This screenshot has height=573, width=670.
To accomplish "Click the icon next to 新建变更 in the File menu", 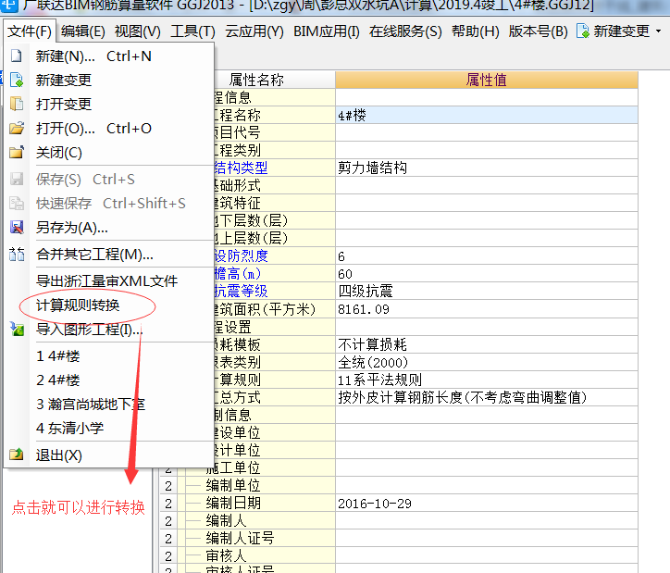I will click(17, 80).
